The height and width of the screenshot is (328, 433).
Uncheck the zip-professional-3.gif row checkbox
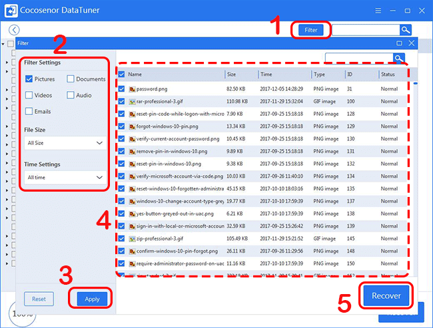[x=121, y=239]
